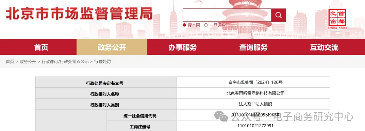Click 行政处罚 in the breadcrumb
Viewport: 365px width, 131px height.
(x=102, y=62)
